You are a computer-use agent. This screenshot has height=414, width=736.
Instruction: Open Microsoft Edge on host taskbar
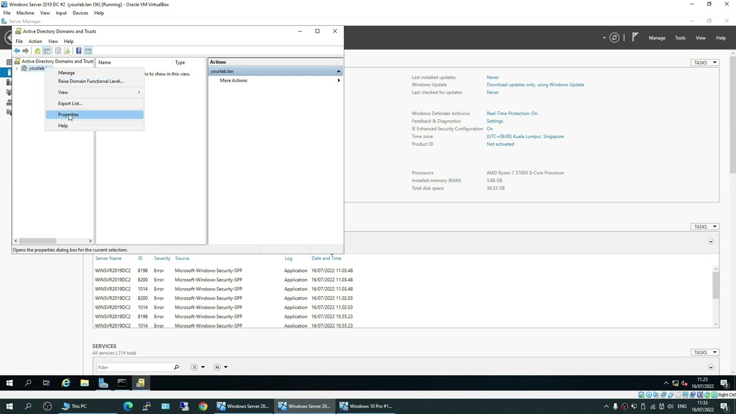[x=128, y=407]
